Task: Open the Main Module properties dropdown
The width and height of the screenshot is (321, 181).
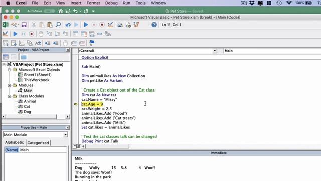Action: (65, 135)
